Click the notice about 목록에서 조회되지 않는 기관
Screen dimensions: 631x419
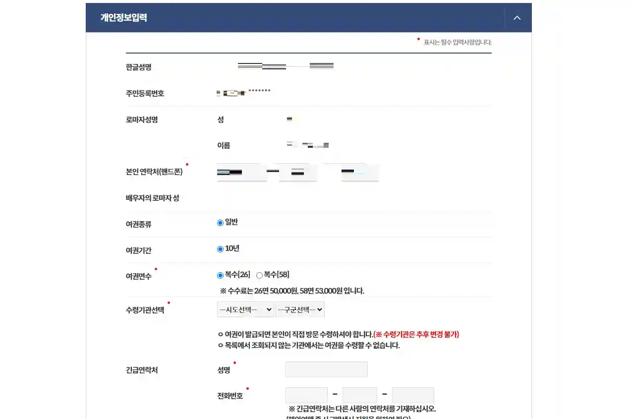click(x=309, y=346)
